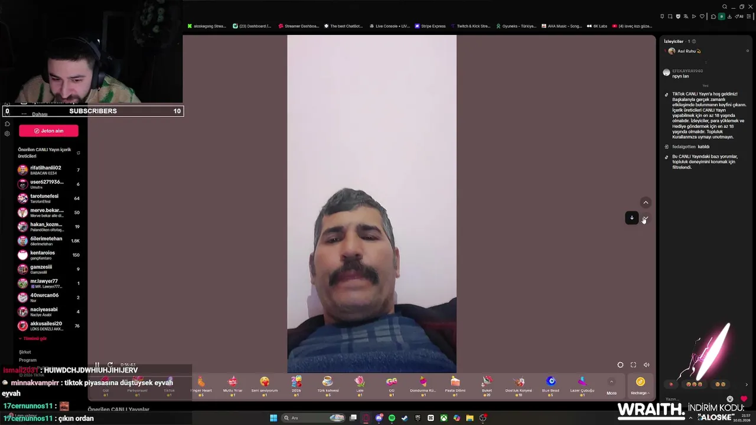Screen dimensions: 756x425
Task: Expand the chat panel side arrow
Action: click(x=746, y=384)
